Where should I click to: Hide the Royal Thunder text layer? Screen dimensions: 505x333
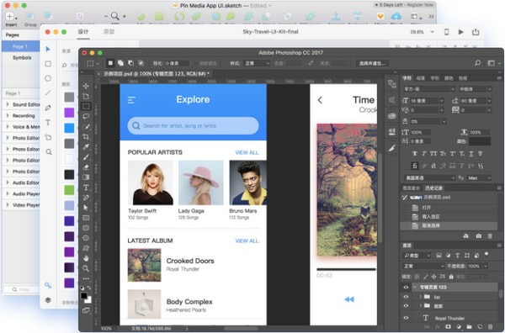point(406,318)
